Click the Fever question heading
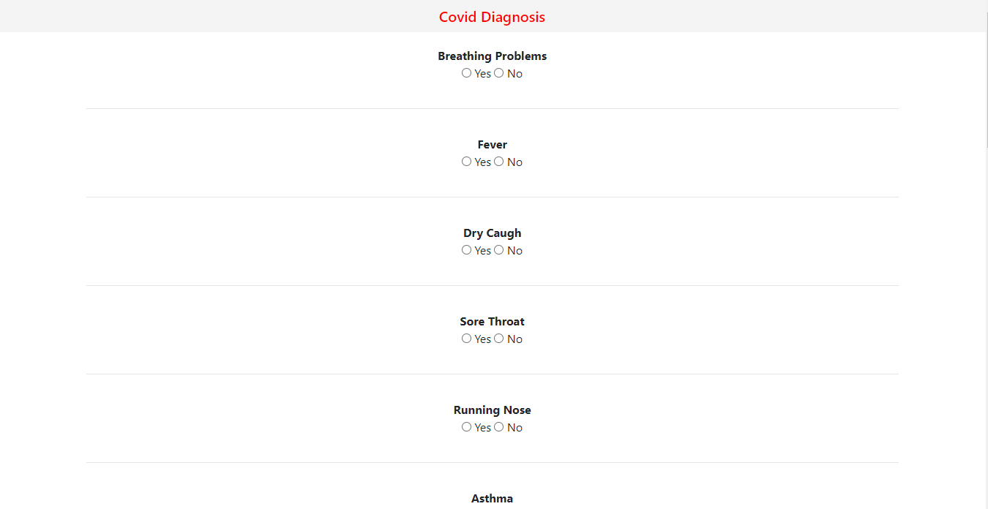988x509 pixels. pos(492,145)
